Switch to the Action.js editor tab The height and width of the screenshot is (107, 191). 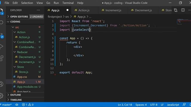(84, 10)
